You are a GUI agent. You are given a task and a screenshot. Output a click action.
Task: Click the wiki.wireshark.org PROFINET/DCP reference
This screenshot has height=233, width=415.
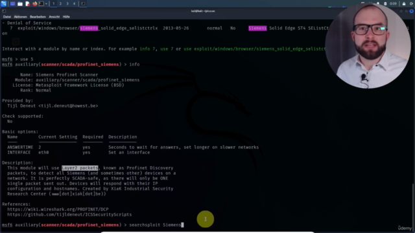coord(58,209)
